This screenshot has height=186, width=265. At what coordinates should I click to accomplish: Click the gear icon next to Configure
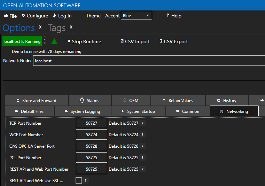click(x=23, y=15)
